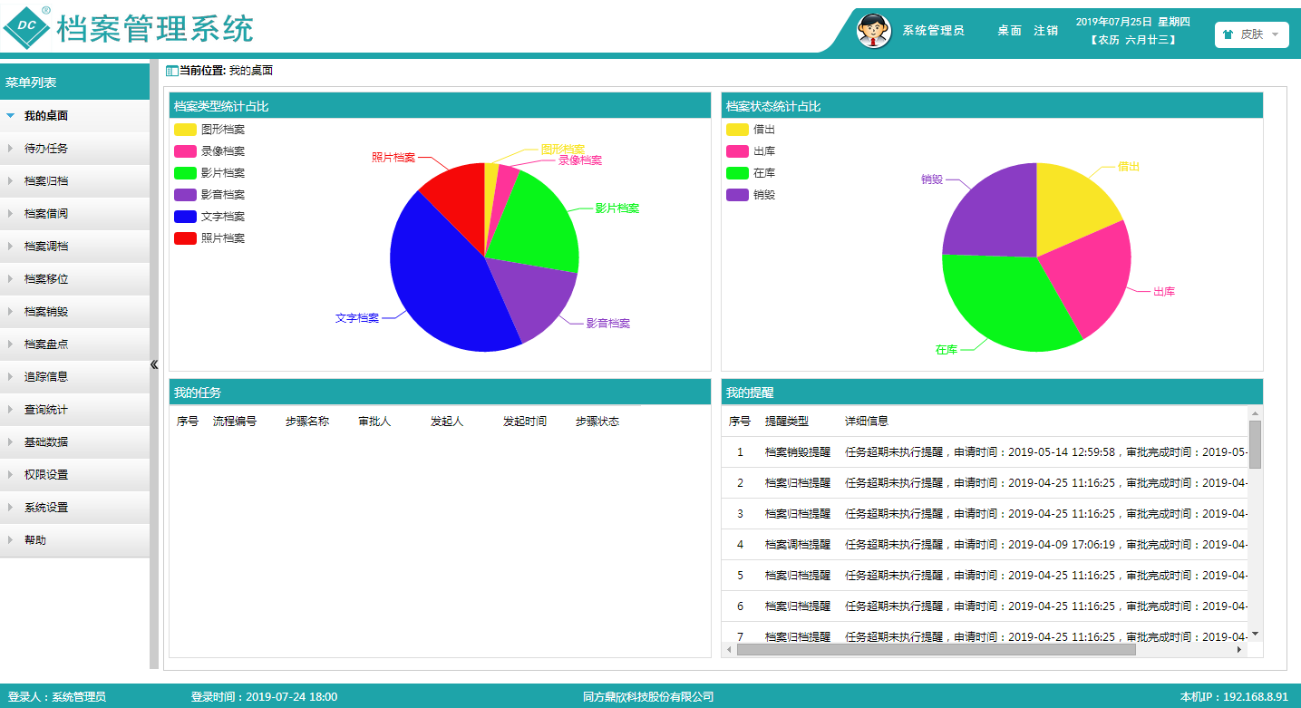Viewport: 1301px width, 708px height.
Task: Click the shirt icon beside 皮肤
Action: tap(1228, 34)
